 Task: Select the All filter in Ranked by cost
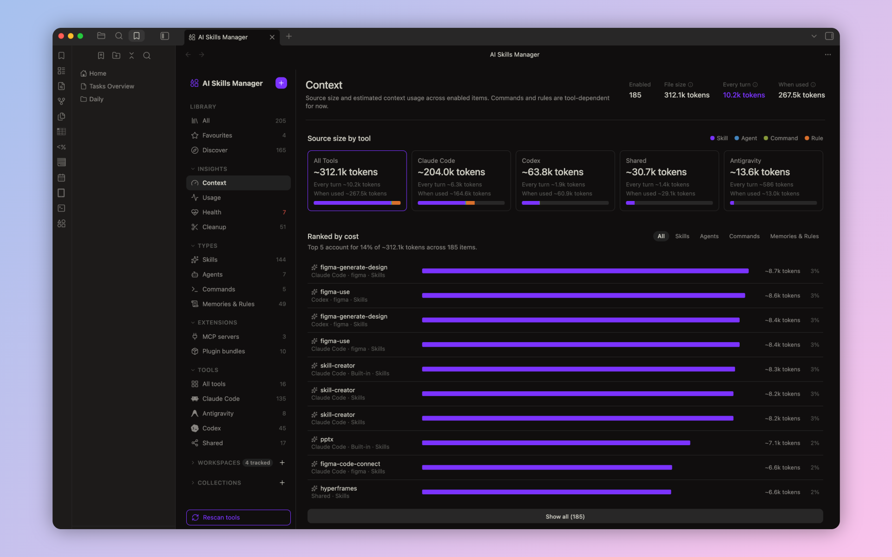(661, 236)
